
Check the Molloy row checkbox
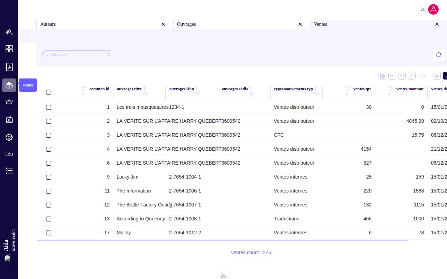pyautogui.click(x=49, y=233)
